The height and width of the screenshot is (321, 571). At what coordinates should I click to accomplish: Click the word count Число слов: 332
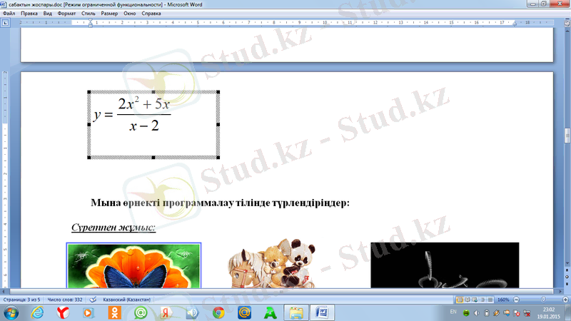(x=66, y=300)
